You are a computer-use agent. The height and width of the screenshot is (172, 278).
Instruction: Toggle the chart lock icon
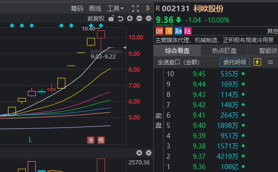point(111,18)
